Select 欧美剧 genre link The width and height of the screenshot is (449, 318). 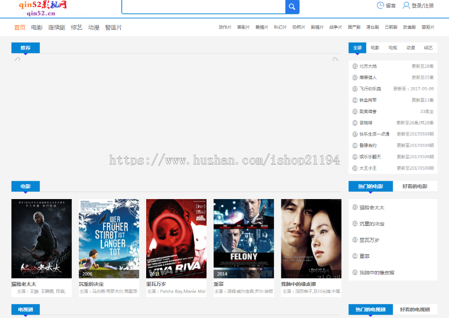pyautogui.click(x=410, y=27)
